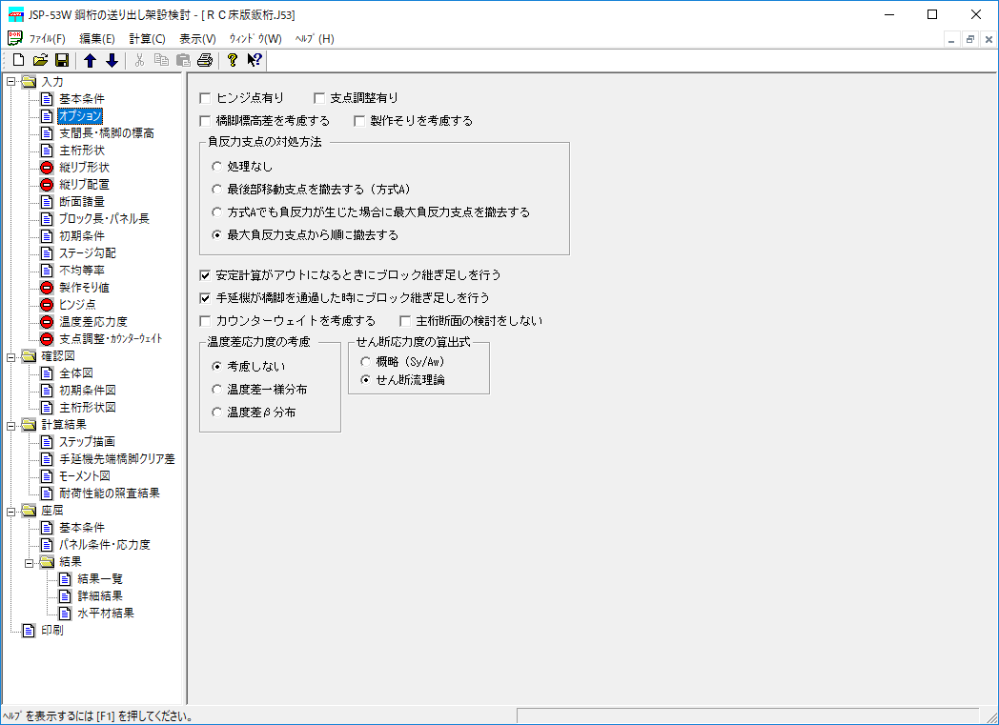Click the printer icon in the toolbar
Image resolution: width=999 pixels, height=725 pixels.
click(204, 61)
